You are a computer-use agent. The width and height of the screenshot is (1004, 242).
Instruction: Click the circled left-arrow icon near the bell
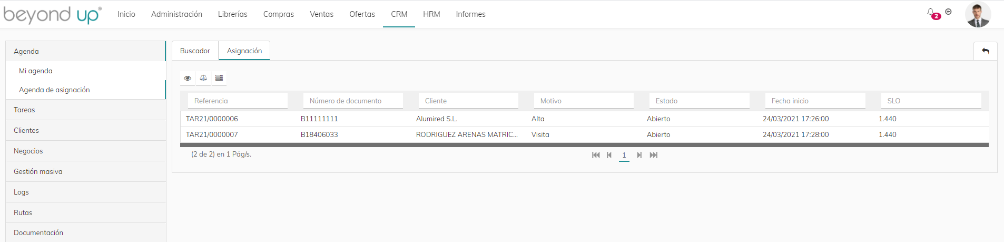tap(948, 12)
